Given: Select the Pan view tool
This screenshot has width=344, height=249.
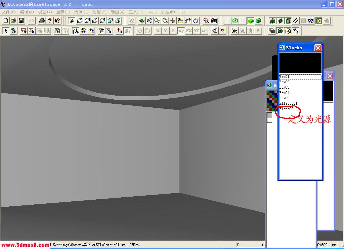Looking at the screenshot, I should click(173, 20).
